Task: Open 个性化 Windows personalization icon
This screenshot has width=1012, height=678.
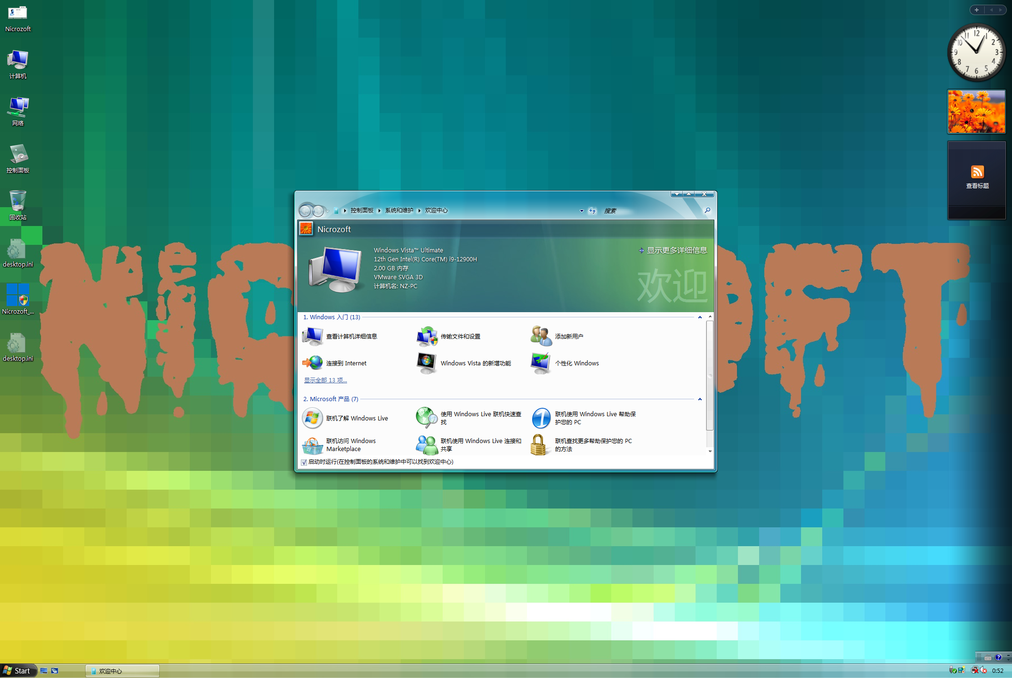Action: click(541, 363)
